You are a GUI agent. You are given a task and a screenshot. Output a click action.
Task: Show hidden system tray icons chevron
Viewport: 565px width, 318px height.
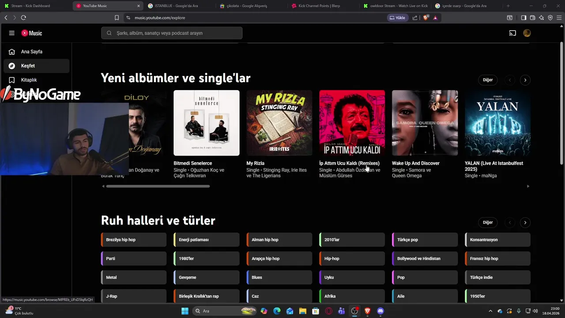(490, 311)
